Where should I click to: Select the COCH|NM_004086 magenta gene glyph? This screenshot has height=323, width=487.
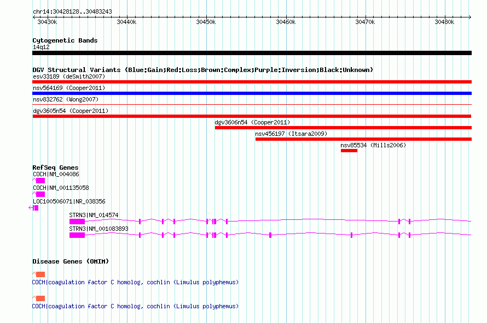pyautogui.click(x=39, y=181)
